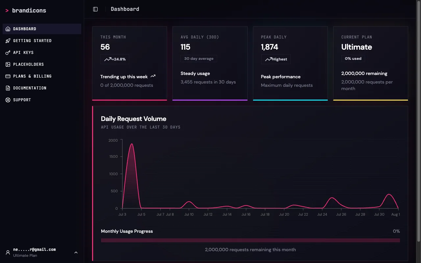Screen dimensions: 421x263
Task: Click the brandicons logo text
Action: click(x=29, y=11)
